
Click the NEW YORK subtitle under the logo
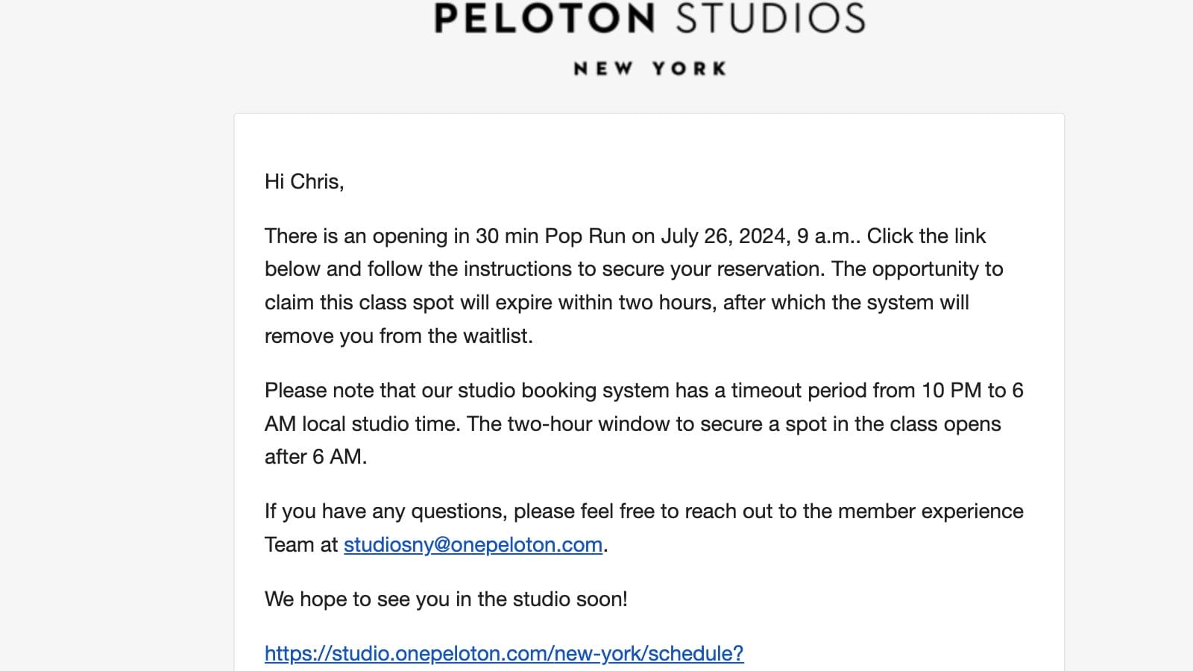(x=649, y=69)
